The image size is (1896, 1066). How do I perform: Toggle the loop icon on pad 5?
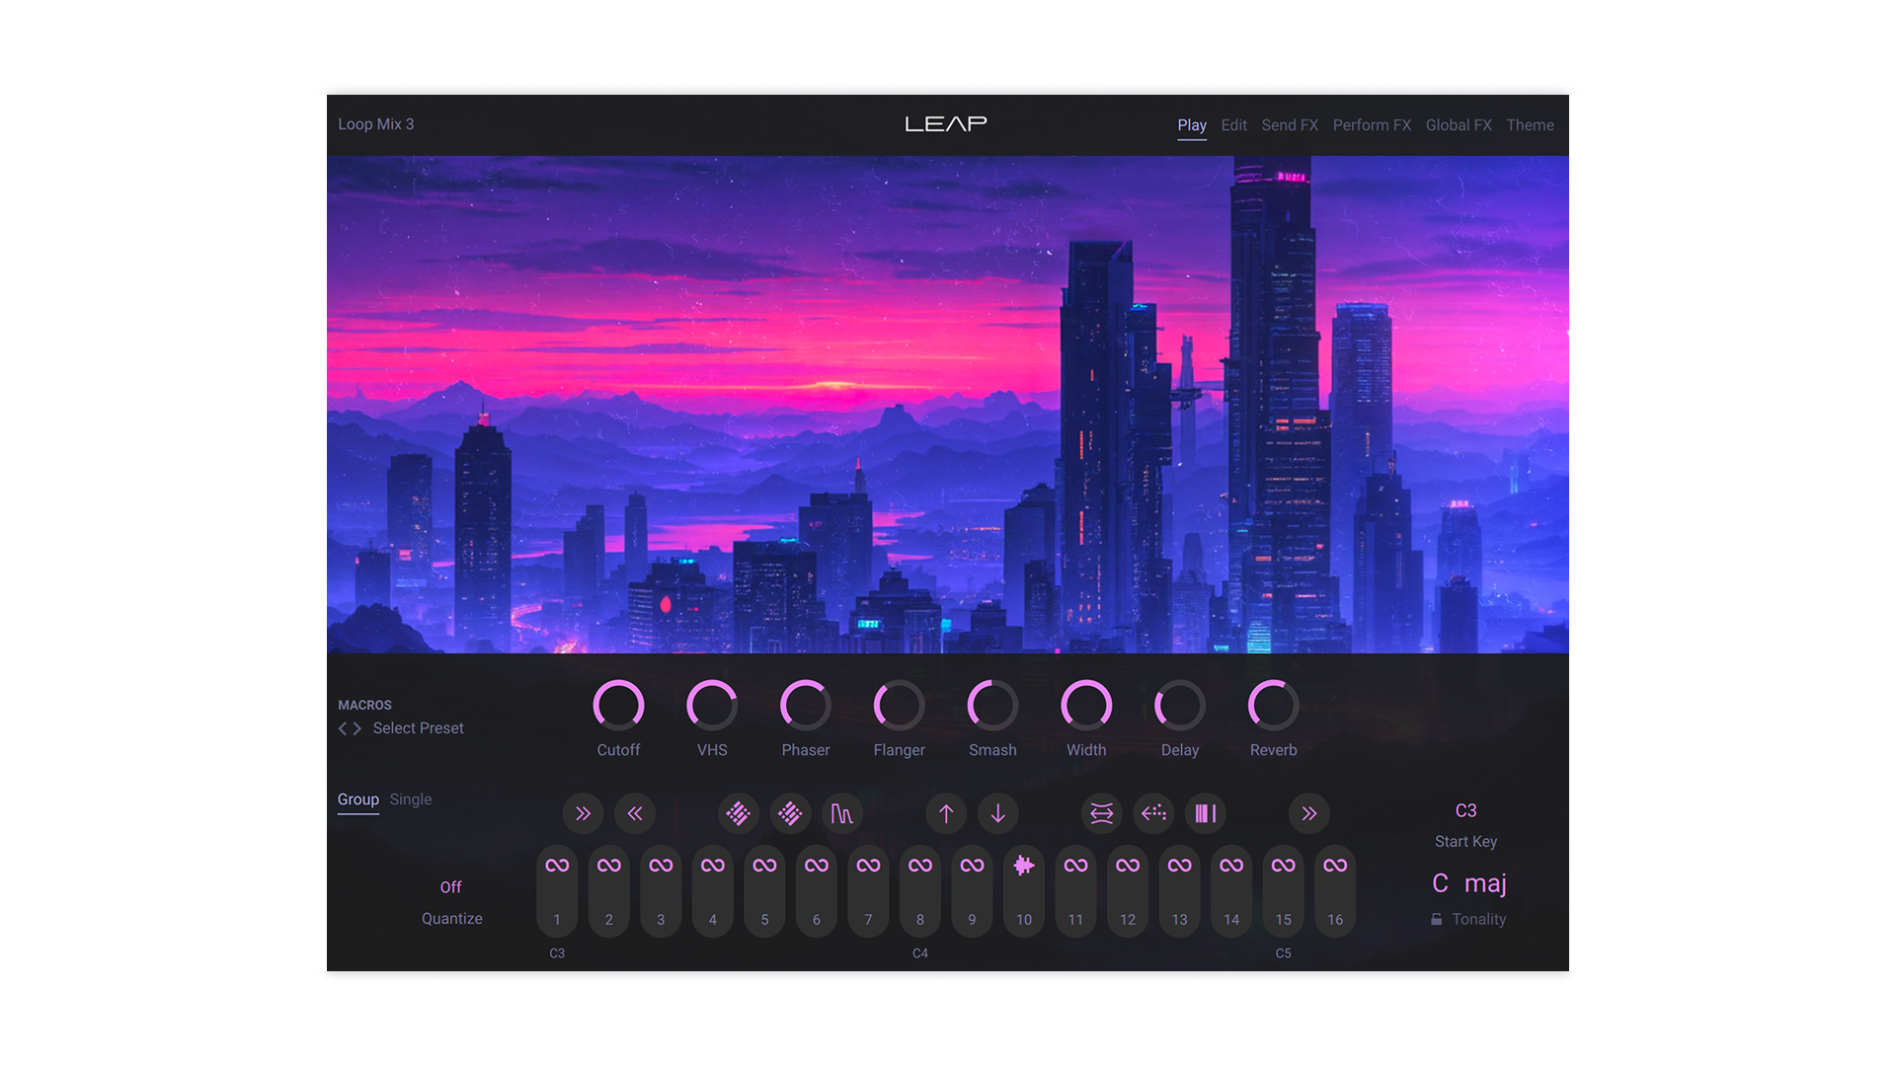[x=764, y=864]
